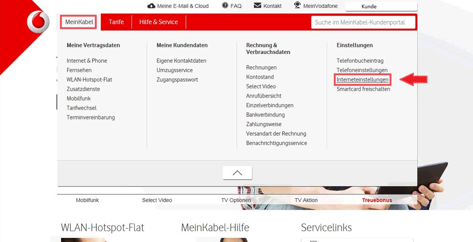Open Benachrichtigungsservice entry
Image resolution: width=473 pixels, height=242 pixels.
click(277, 143)
